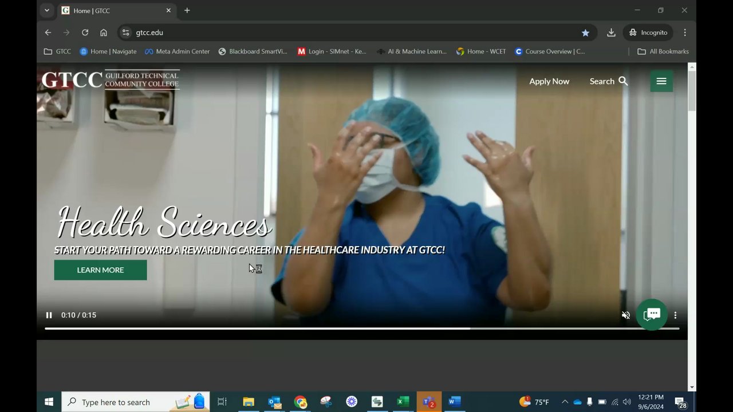733x412 pixels.
Task: Open the Windows Start menu
Action: pyautogui.click(x=49, y=402)
